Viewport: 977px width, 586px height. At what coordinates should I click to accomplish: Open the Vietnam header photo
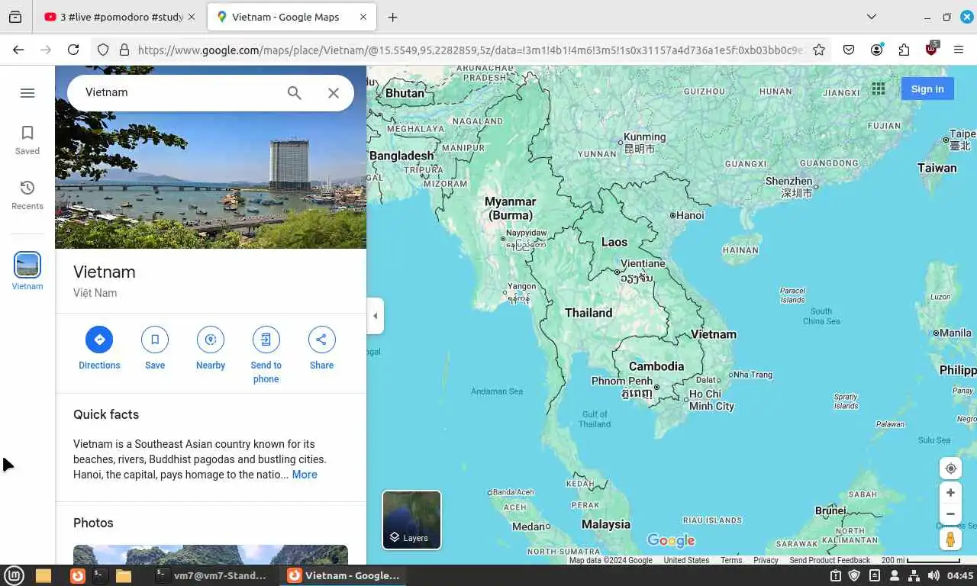[211, 157]
